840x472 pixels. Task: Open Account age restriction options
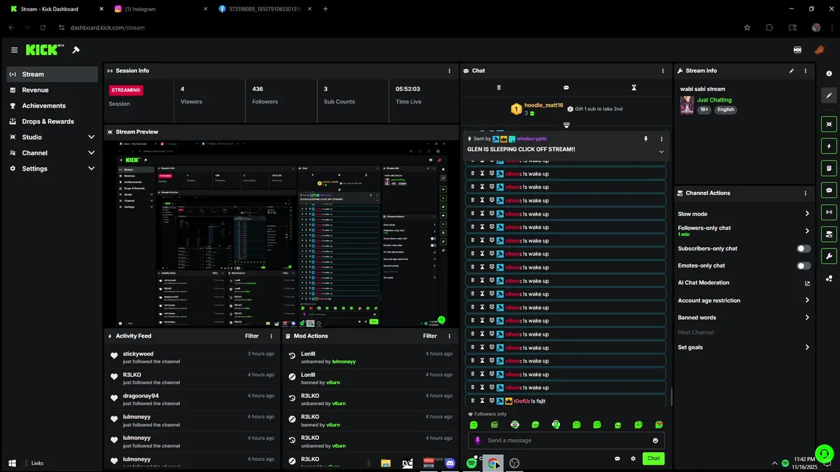coord(744,300)
